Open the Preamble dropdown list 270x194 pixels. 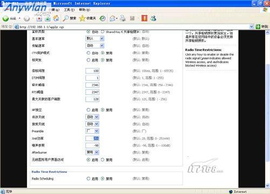[92, 131]
